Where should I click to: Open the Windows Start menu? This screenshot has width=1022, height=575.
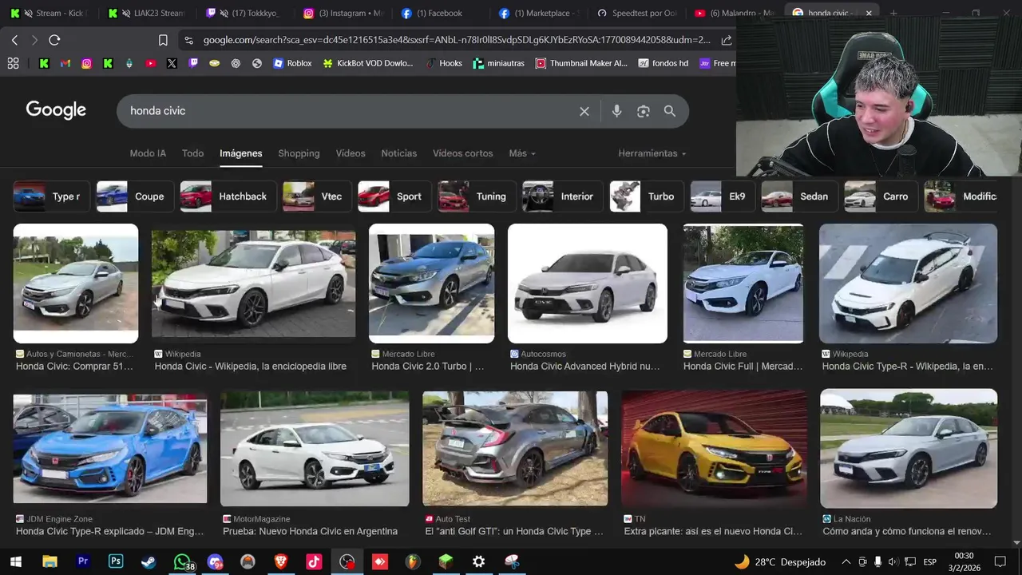click(x=15, y=562)
